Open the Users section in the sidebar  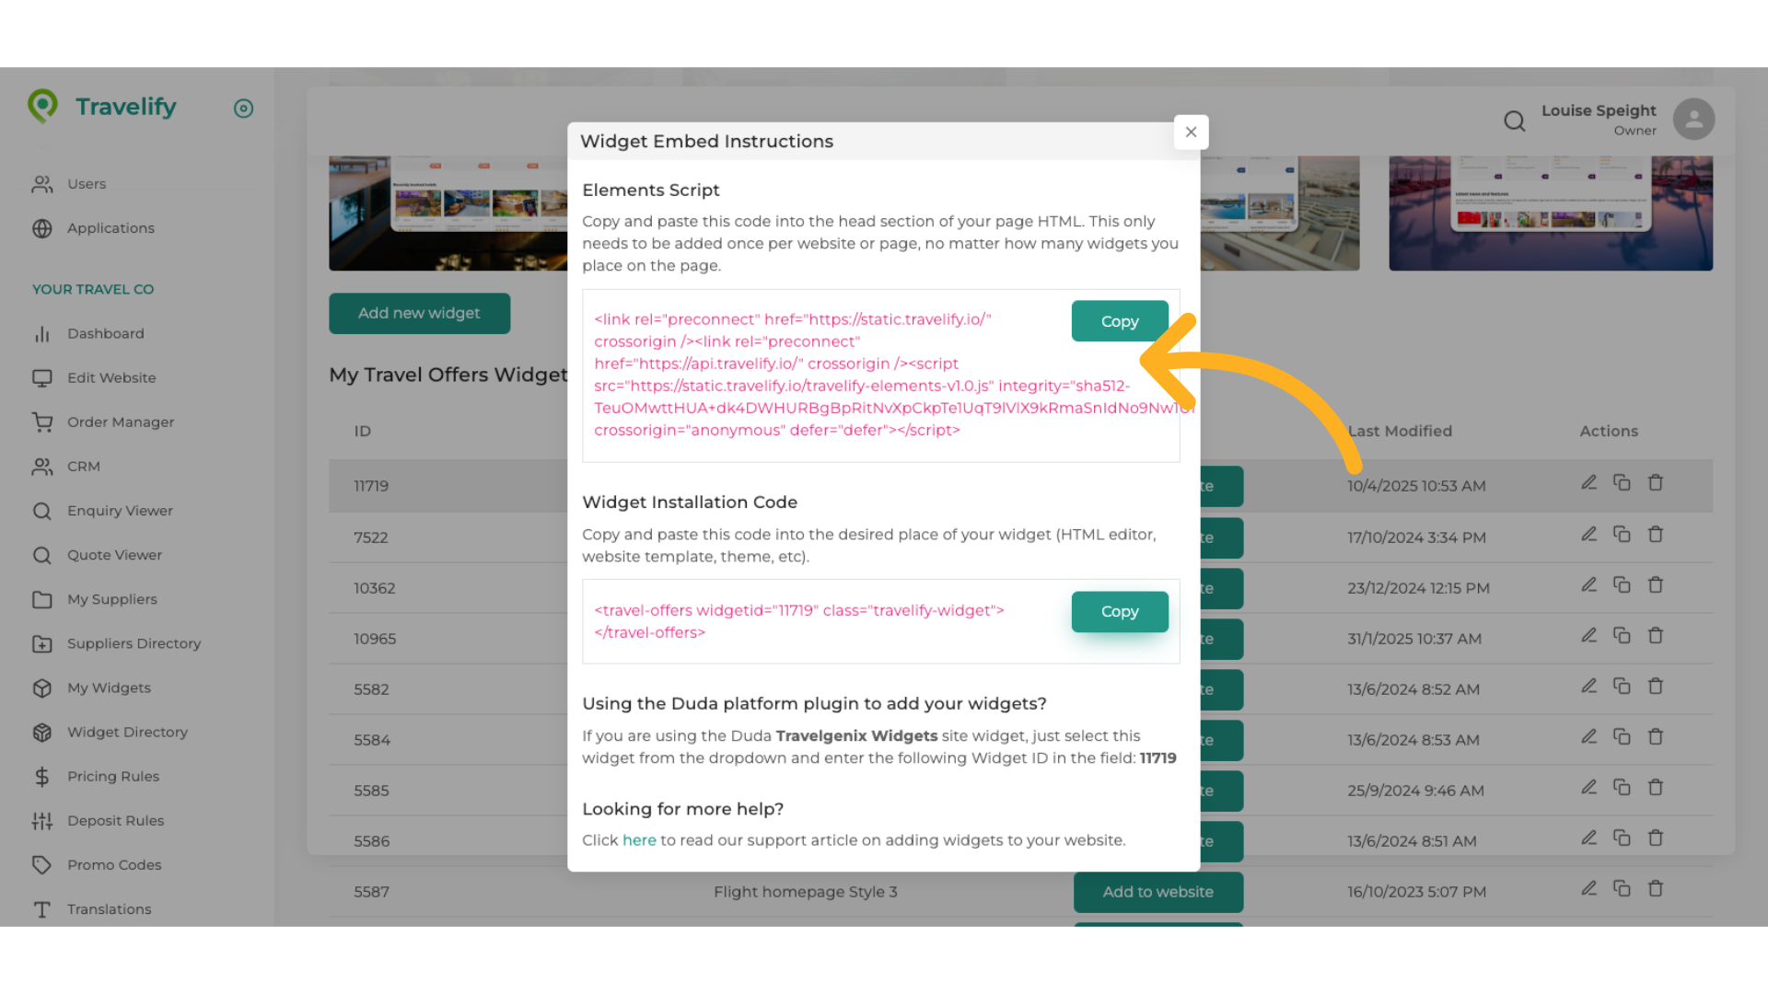87,184
